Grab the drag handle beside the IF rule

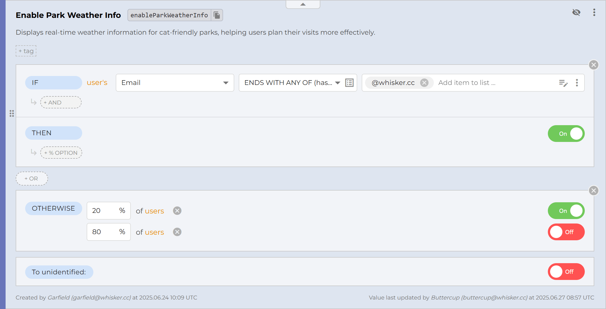[x=12, y=114]
